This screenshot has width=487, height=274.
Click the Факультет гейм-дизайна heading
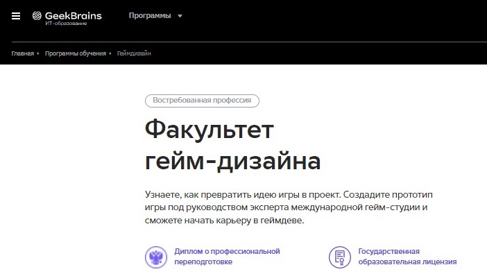point(232,145)
